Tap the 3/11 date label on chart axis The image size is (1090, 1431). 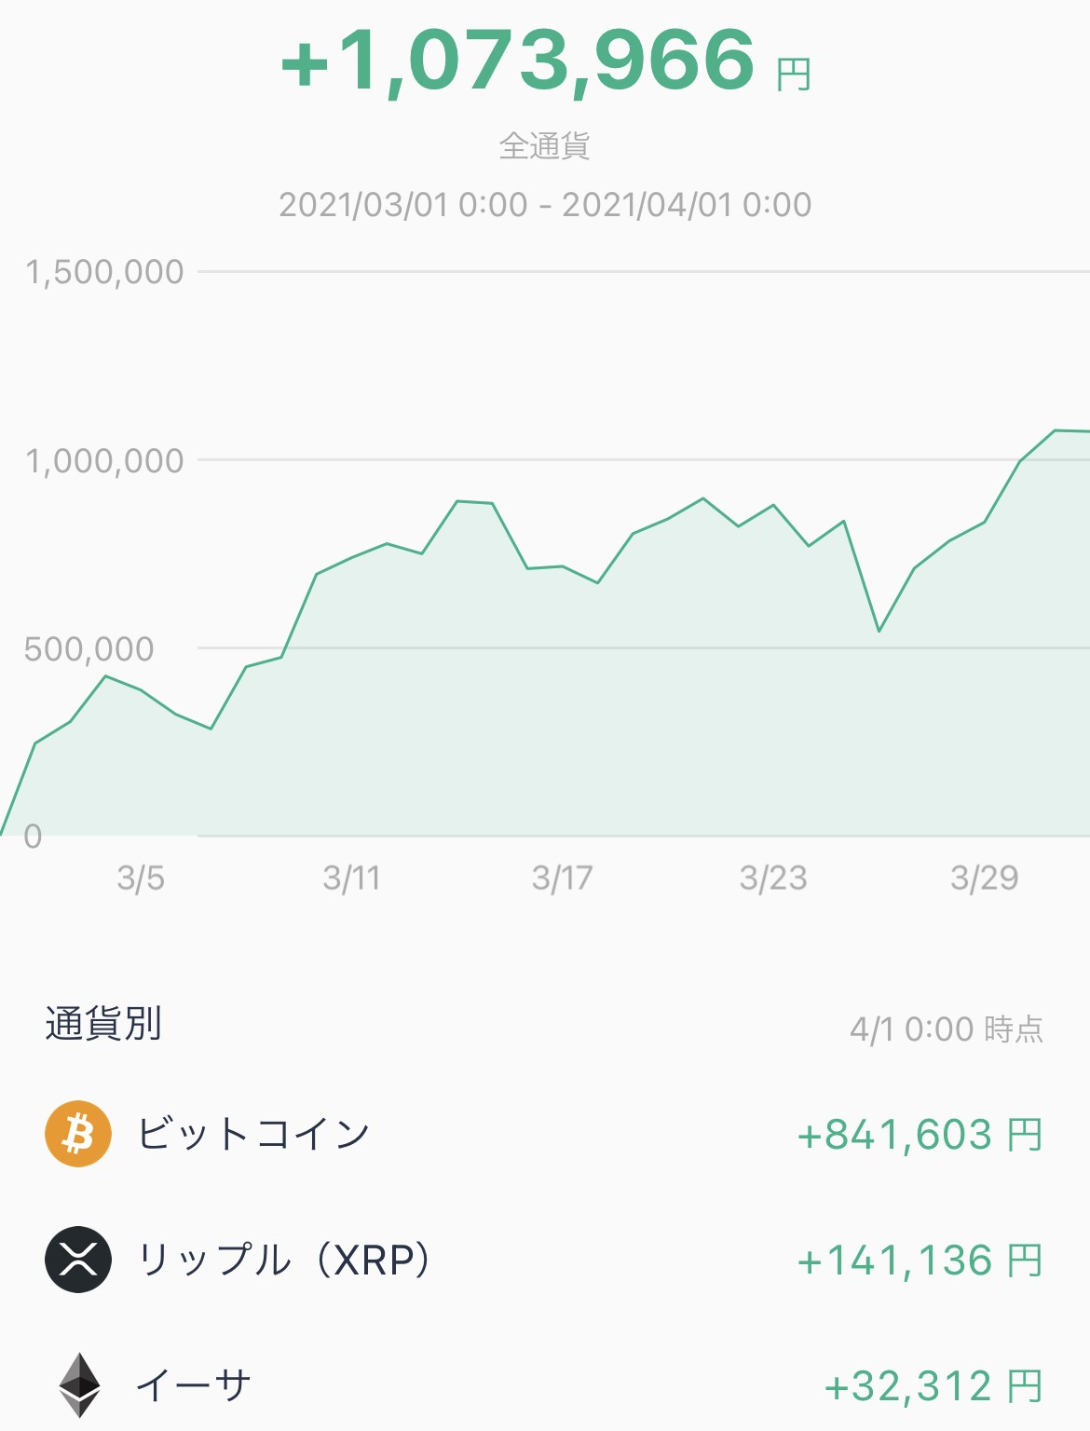click(x=351, y=878)
